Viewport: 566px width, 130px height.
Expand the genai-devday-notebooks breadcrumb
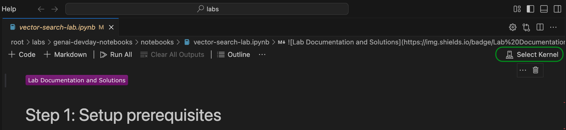93,42
